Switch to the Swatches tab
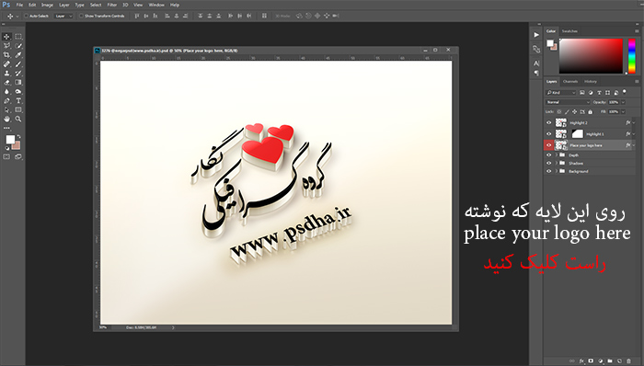This screenshot has height=366, width=644. coord(569,31)
